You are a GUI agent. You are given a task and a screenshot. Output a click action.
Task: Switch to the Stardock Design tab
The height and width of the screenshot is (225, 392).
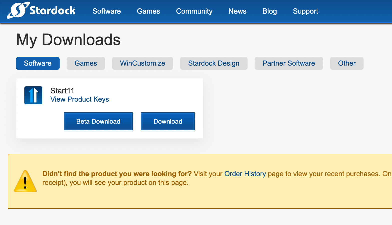pyautogui.click(x=214, y=63)
